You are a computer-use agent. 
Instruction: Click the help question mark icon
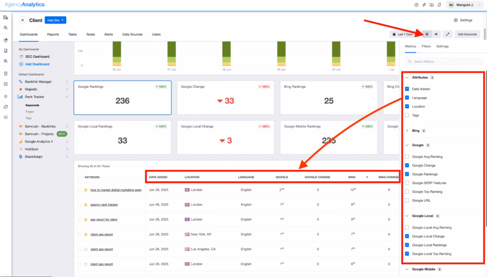point(416,5)
